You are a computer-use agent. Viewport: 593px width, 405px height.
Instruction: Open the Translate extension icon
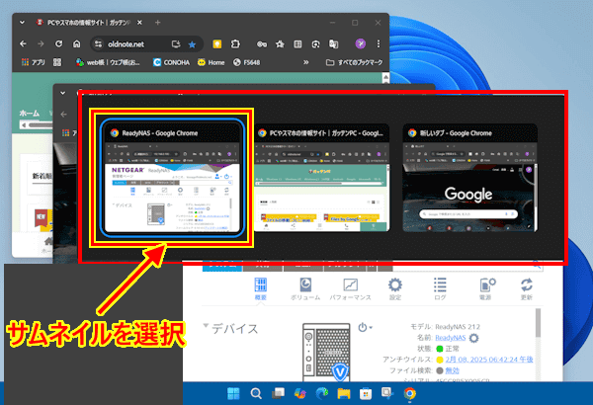(334, 44)
